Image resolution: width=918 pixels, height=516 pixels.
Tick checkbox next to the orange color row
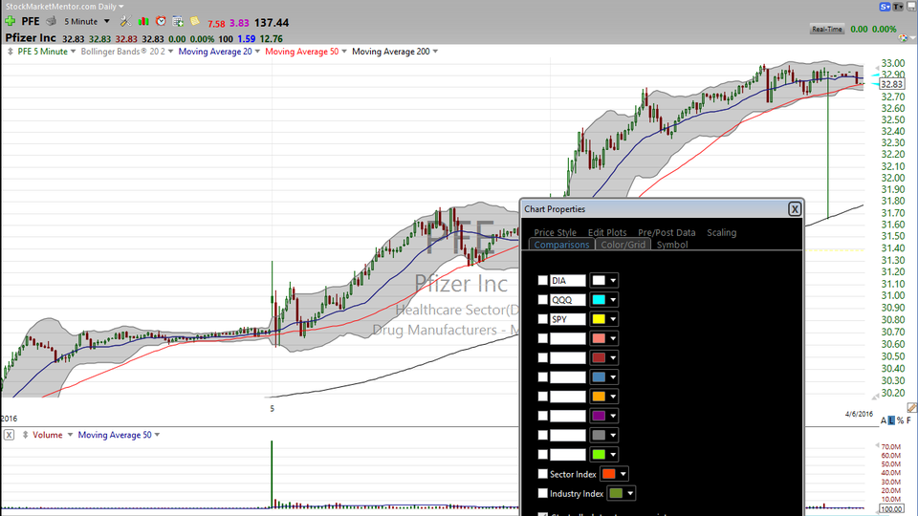point(543,397)
